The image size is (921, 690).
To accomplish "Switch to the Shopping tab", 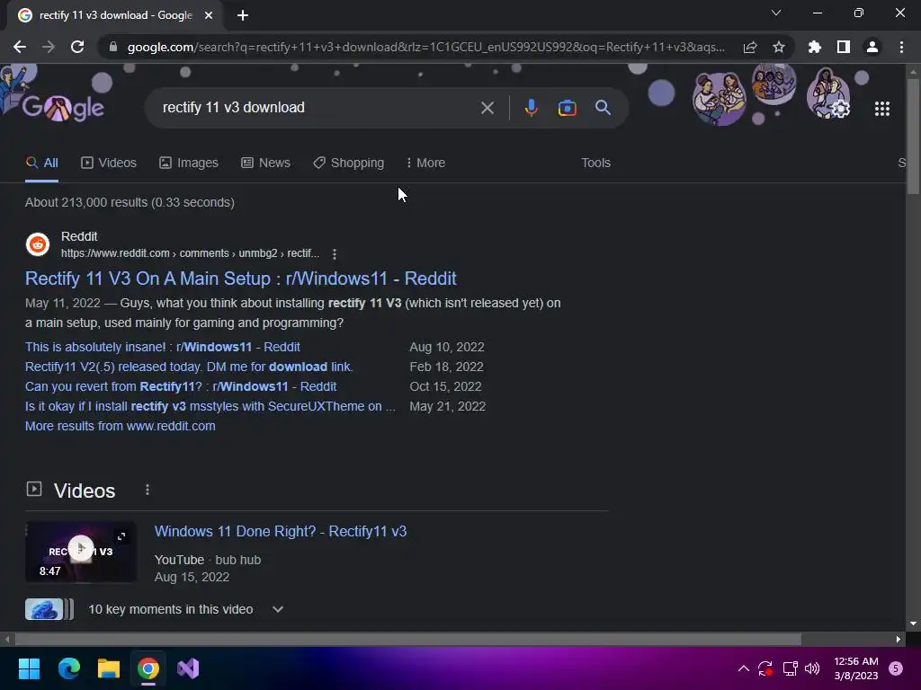I will click(348, 164).
